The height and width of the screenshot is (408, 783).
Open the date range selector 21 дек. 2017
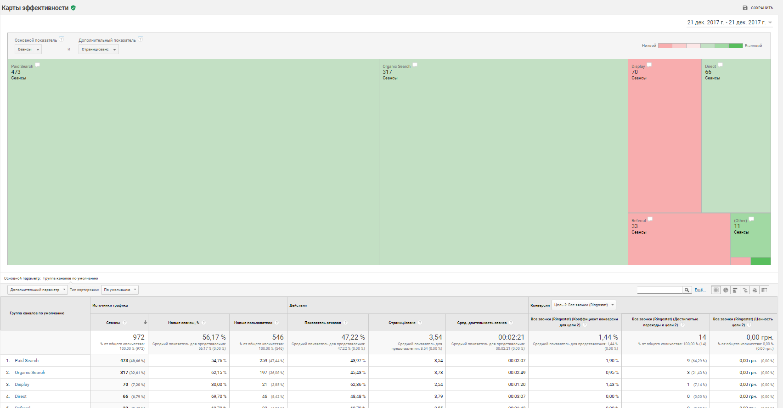click(x=729, y=22)
